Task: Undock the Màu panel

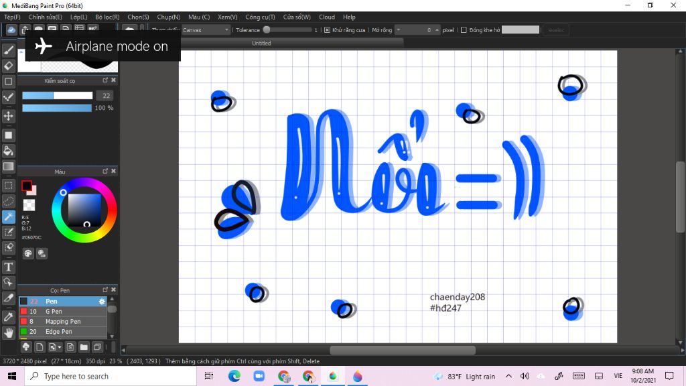Action: pyautogui.click(x=105, y=171)
